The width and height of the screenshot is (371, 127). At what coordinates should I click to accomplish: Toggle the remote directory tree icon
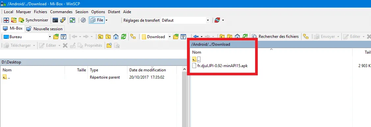coord(306,37)
